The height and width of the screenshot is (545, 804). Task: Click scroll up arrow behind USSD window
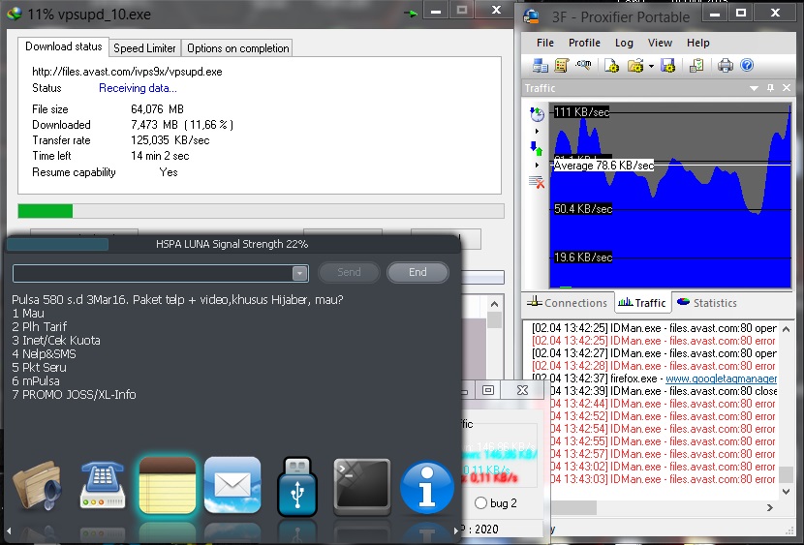494,304
